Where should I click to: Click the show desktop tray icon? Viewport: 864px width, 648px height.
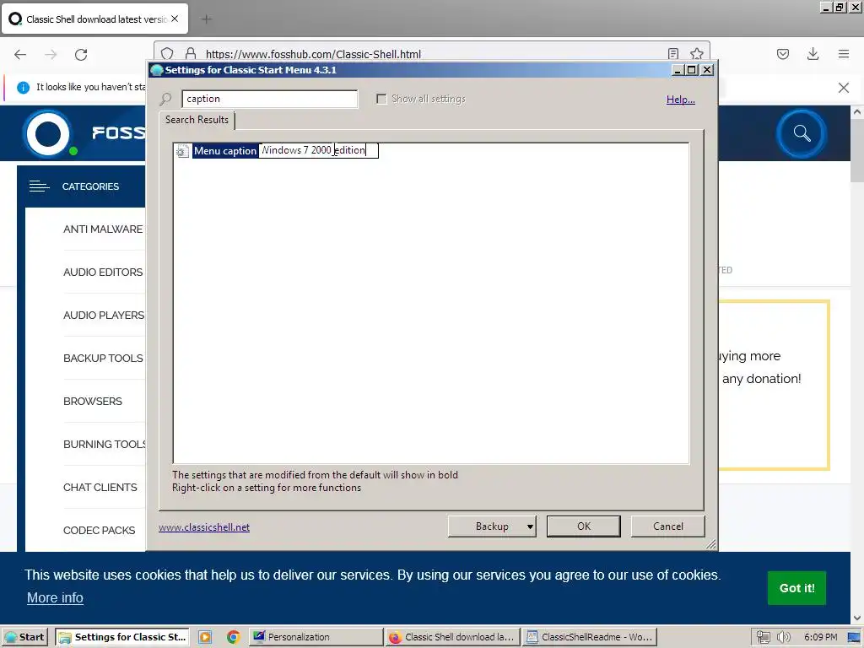(854, 637)
